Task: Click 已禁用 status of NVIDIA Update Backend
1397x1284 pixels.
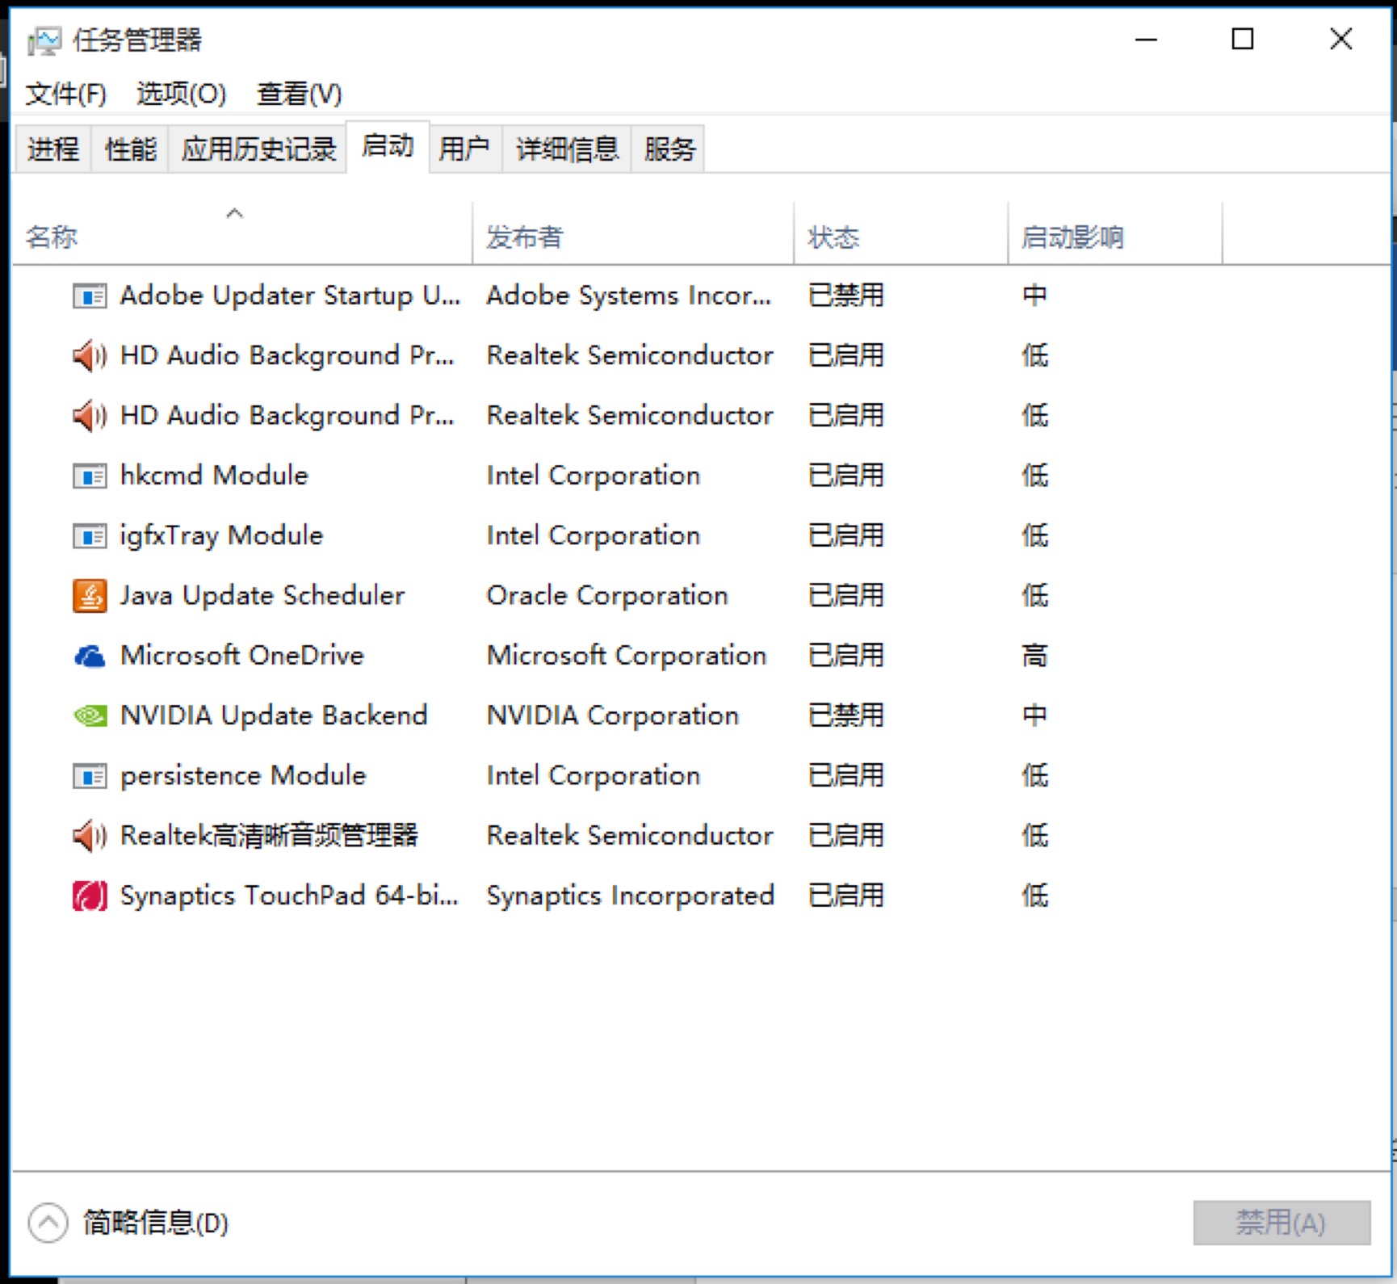Action: pyautogui.click(x=846, y=715)
